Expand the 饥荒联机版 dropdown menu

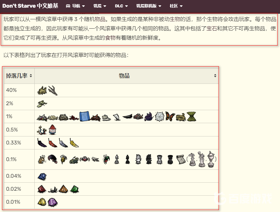coord(149,6)
